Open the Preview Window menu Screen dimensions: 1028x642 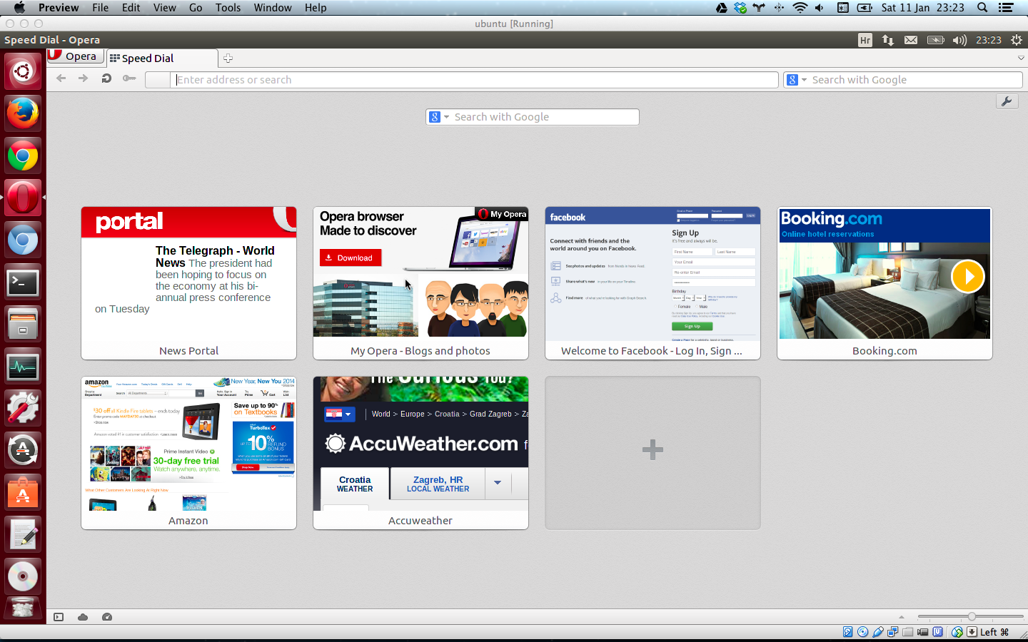(273, 8)
